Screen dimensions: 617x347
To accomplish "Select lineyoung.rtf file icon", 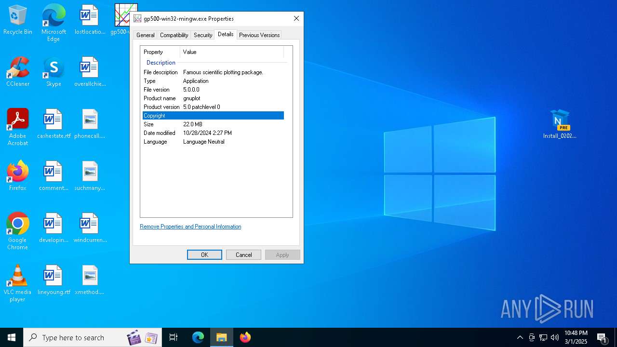I will pos(54,280).
